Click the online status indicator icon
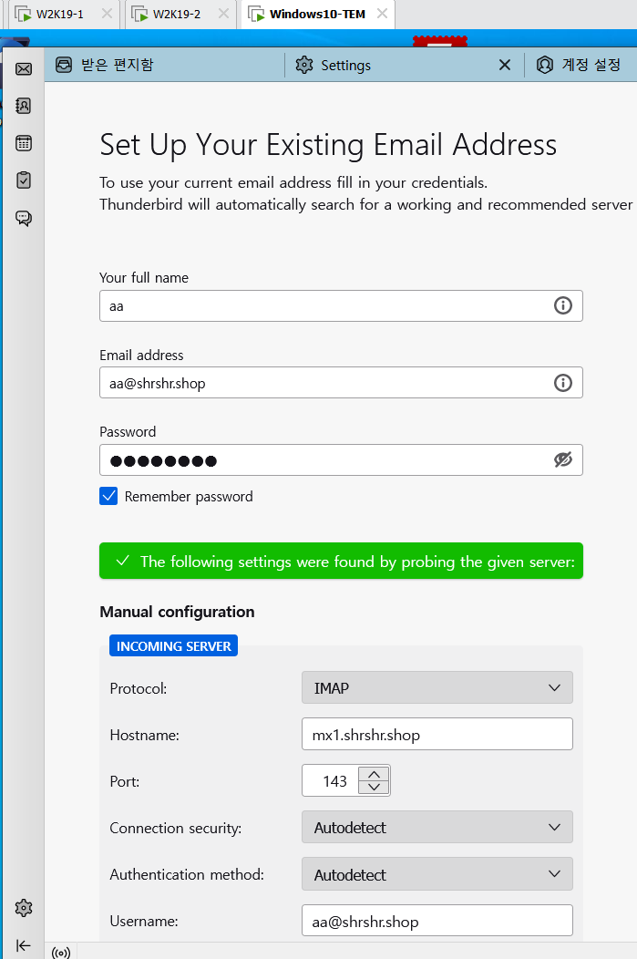Screen dimensions: 637x959 61,953
